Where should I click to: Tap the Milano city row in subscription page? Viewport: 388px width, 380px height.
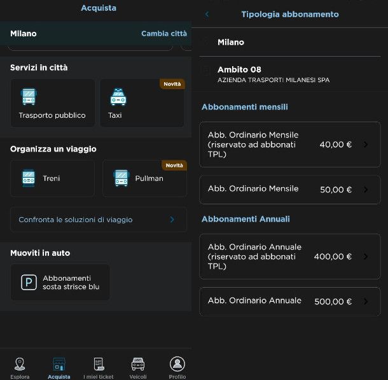click(289, 42)
